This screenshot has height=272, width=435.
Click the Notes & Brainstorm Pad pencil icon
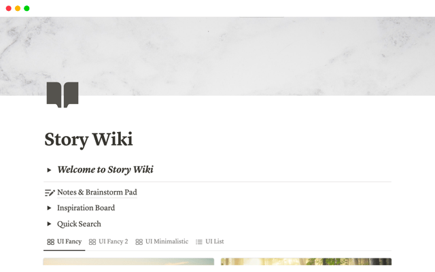click(x=50, y=192)
